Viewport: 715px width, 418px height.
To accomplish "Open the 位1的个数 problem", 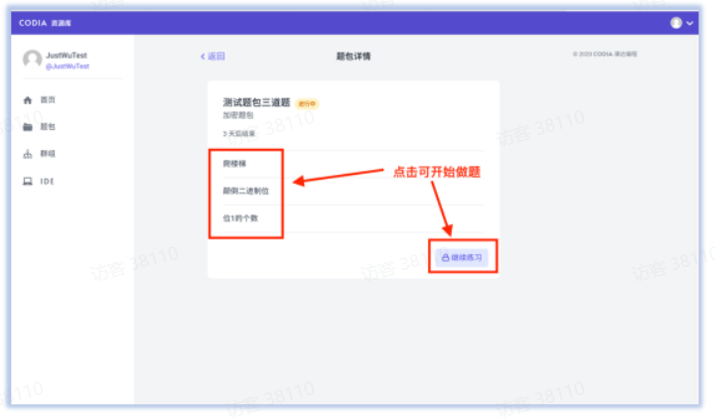I will coord(240,217).
